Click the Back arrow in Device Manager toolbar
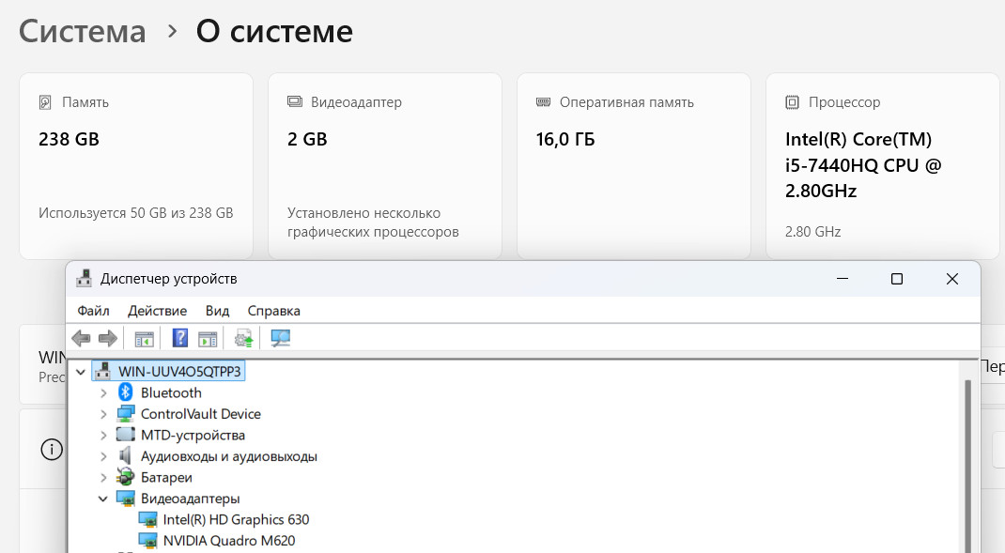 (x=81, y=338)
